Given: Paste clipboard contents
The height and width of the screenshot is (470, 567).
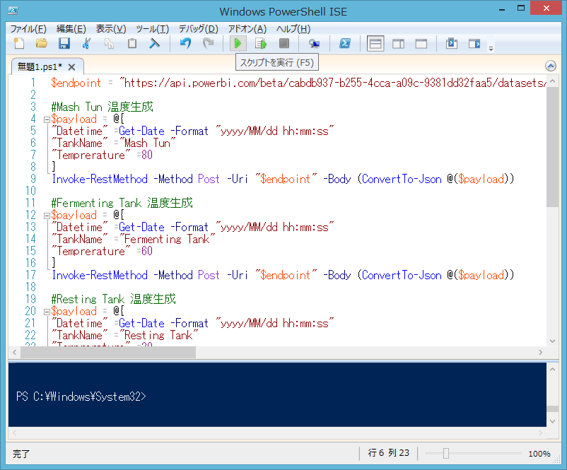Looking at the screenshot, I should click(x=132, y=43).
